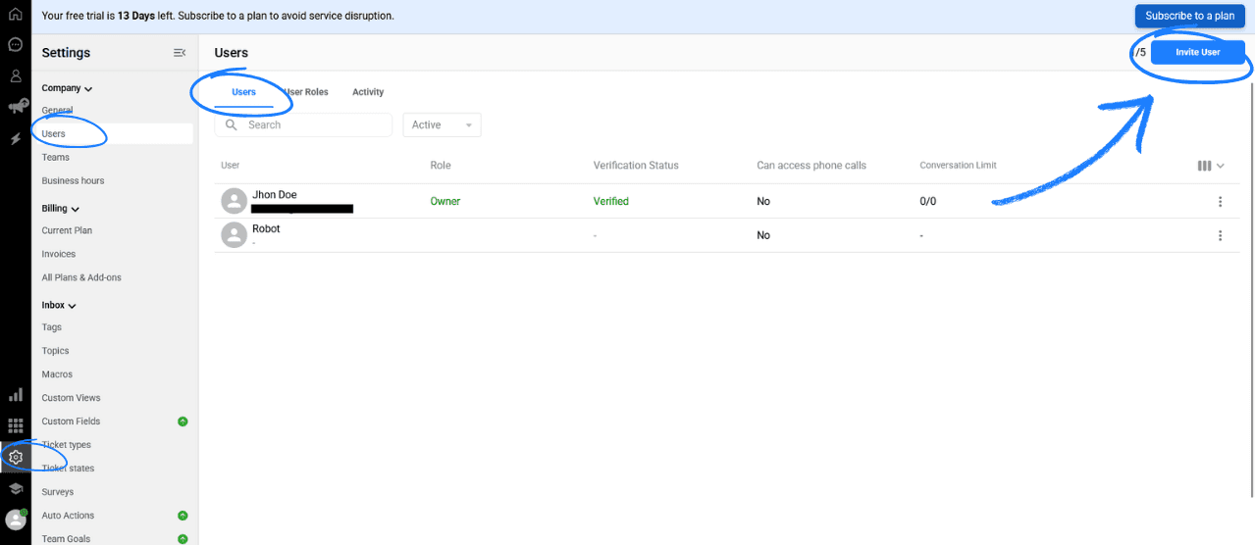Open Custom Fields settings
Viewport: 1255px width, 545px height.
click(x=71, y=421)
